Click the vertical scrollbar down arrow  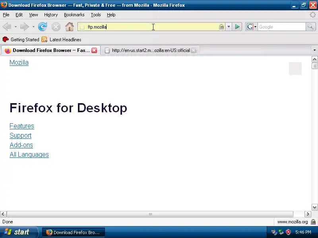click(314, 207)
